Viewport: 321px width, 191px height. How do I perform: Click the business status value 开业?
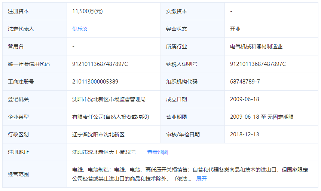[235, 29]
